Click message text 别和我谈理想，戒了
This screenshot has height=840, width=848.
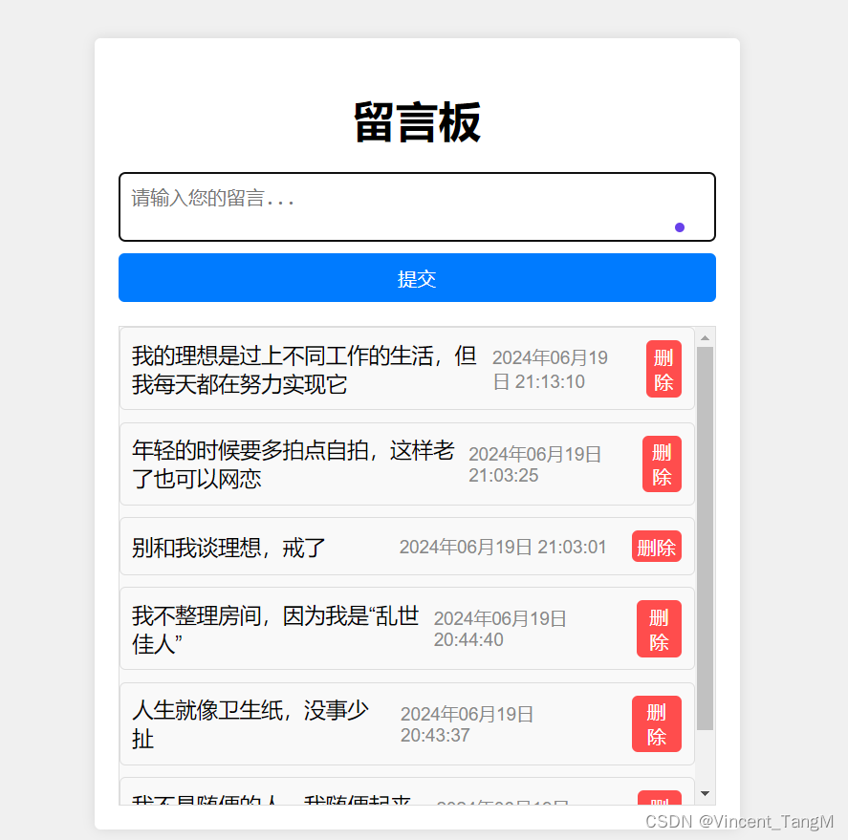(228, 548)
